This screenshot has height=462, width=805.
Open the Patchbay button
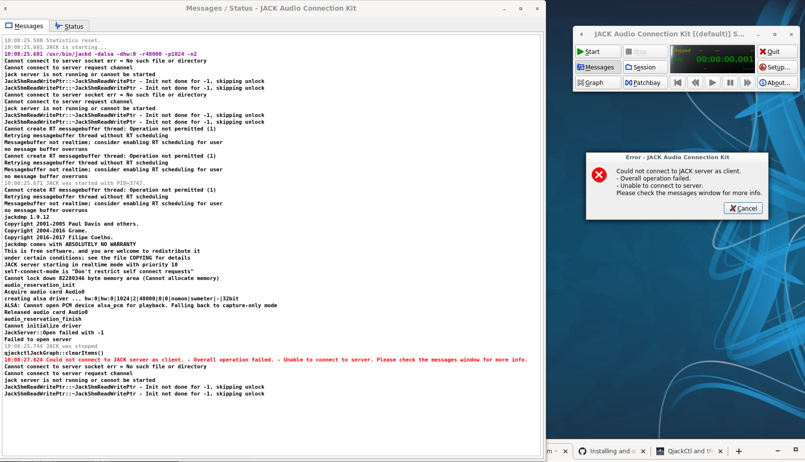click(x=646, y=82)
